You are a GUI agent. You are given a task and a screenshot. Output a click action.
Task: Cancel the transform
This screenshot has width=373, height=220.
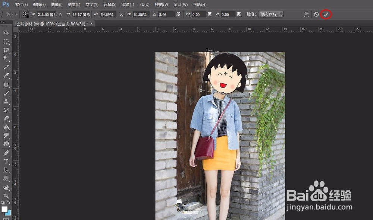[316, 15]
